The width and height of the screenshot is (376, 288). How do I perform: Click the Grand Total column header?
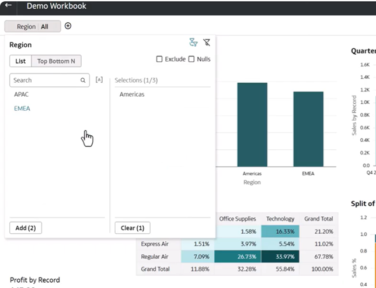[x=319, y=219]
